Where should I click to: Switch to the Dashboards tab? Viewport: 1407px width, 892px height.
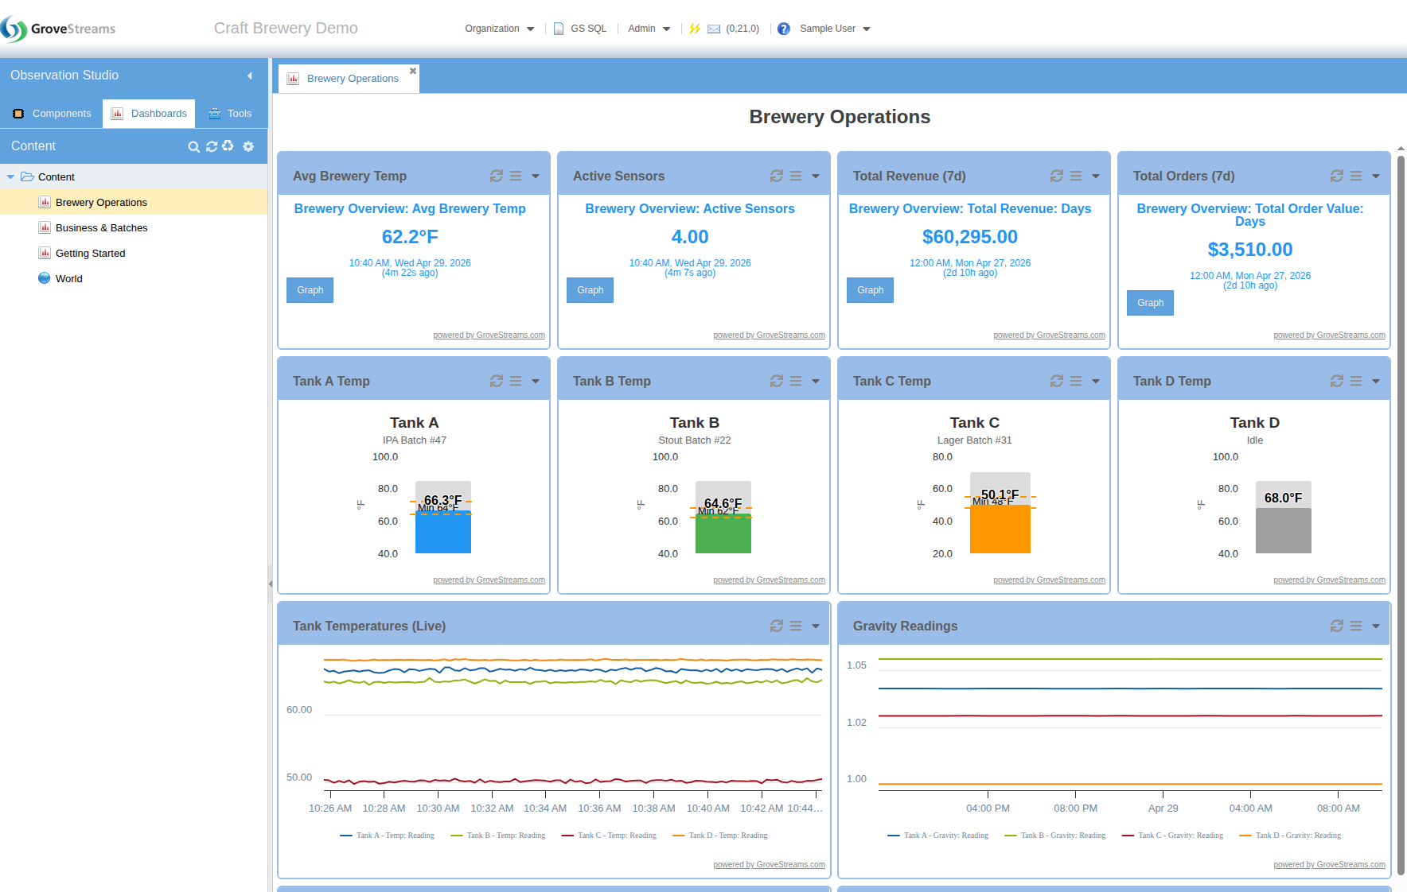coord(149,114)
